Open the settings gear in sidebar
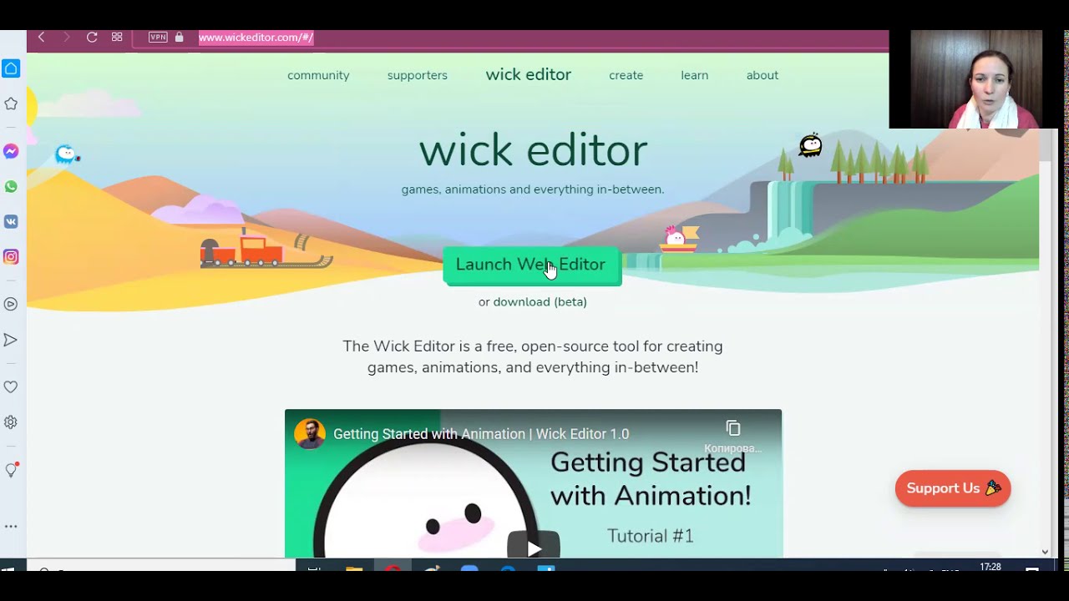The width and height of the screenshot is (1069, 601). [11, 422]
